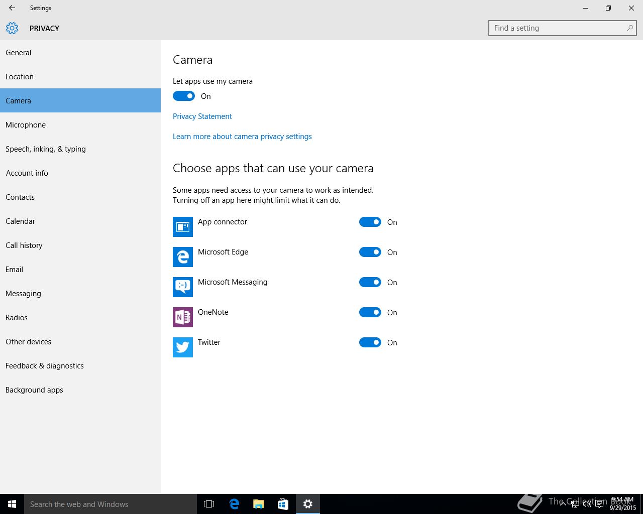Restore down the Settings window
Viewport: 643px width, 514px height.
pos(608,8)
